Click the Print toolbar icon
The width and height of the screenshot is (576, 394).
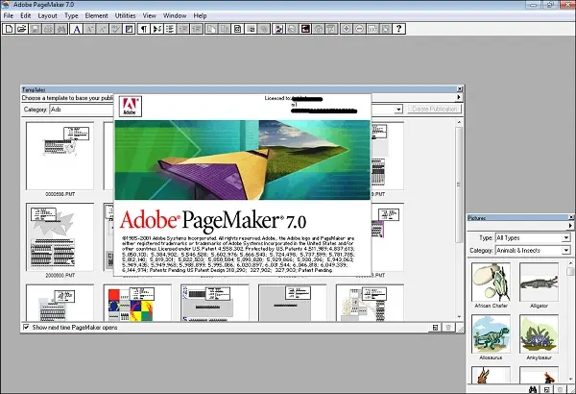[x=48, y=29]
